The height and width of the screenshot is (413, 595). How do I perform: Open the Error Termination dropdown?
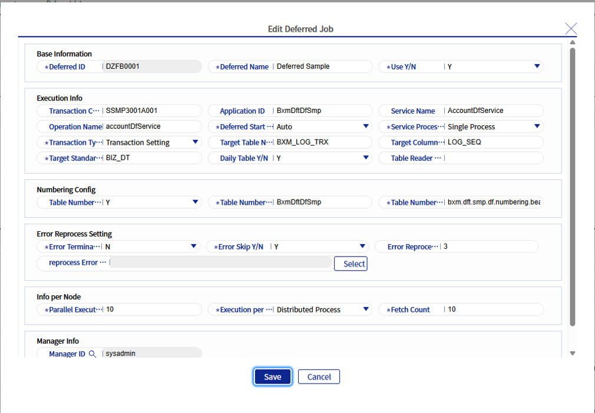(195, 246)
